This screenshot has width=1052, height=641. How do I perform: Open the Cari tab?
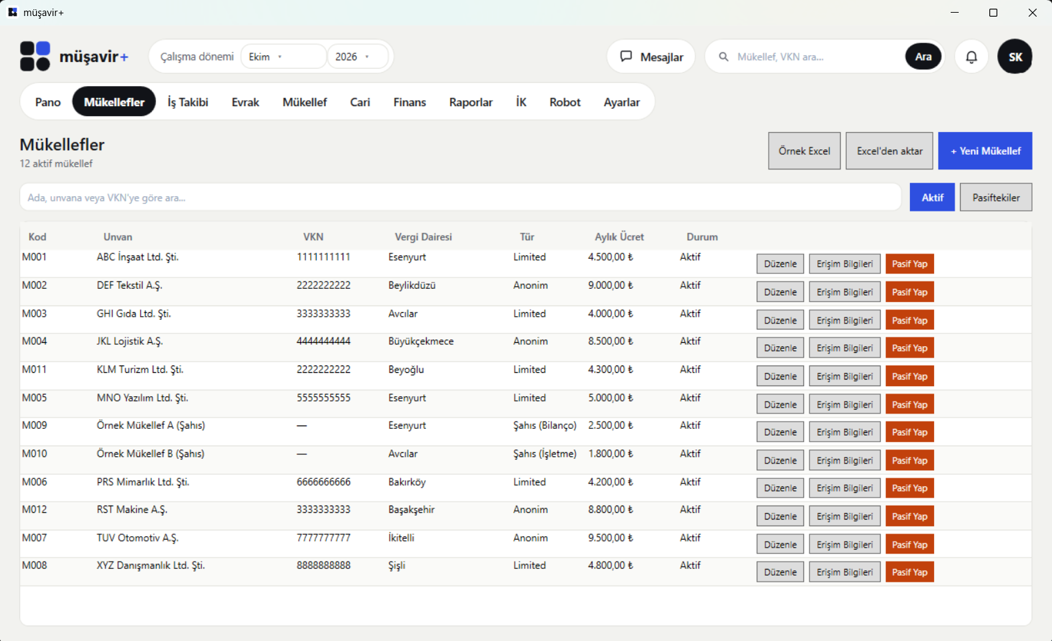(x=360, y=102)
